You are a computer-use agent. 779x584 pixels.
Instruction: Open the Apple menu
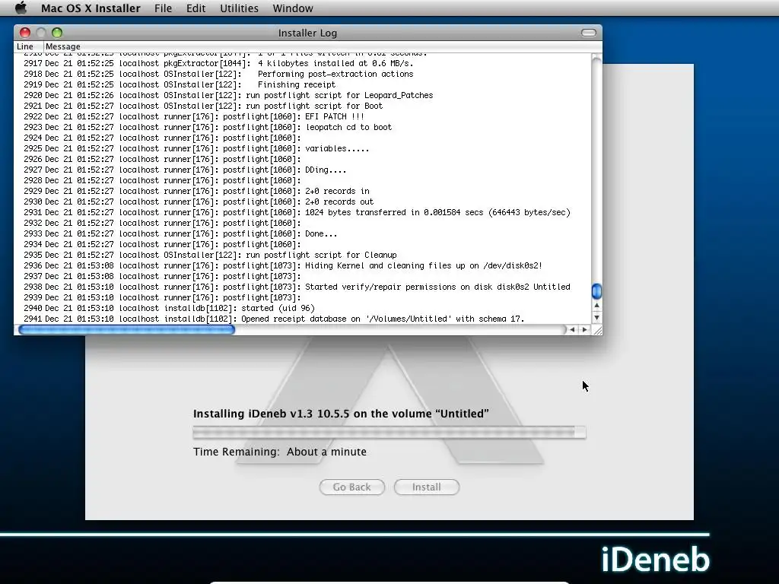coord(21,8)
